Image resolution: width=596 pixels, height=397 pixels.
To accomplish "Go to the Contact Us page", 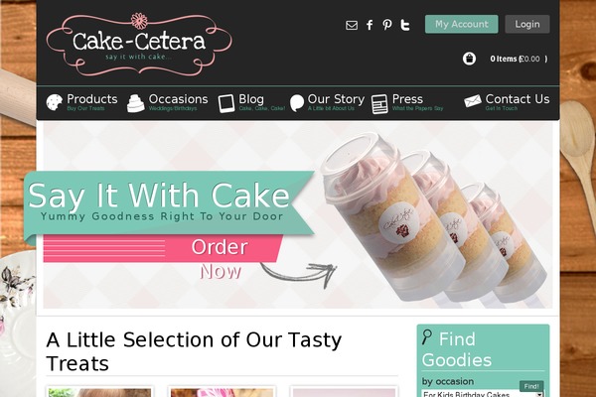I will click(x=518, y=99).
